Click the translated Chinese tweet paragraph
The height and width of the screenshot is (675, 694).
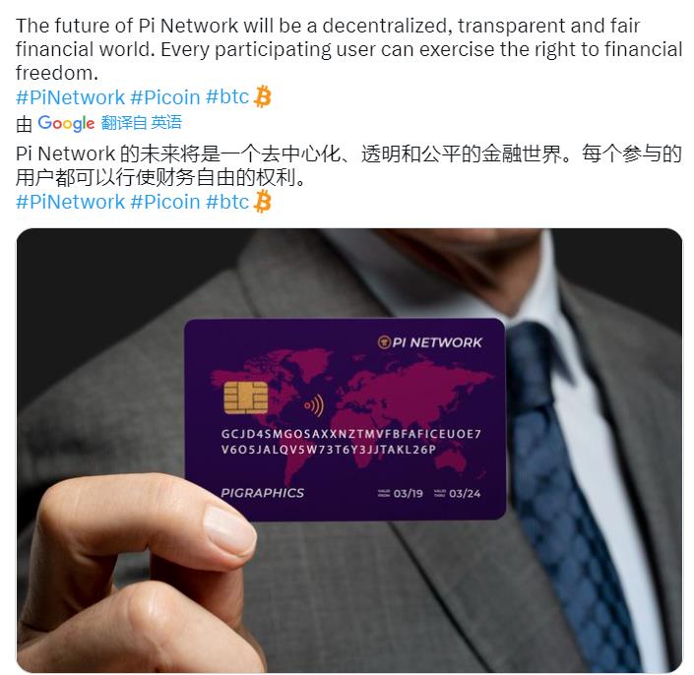[x=349, y=165]
